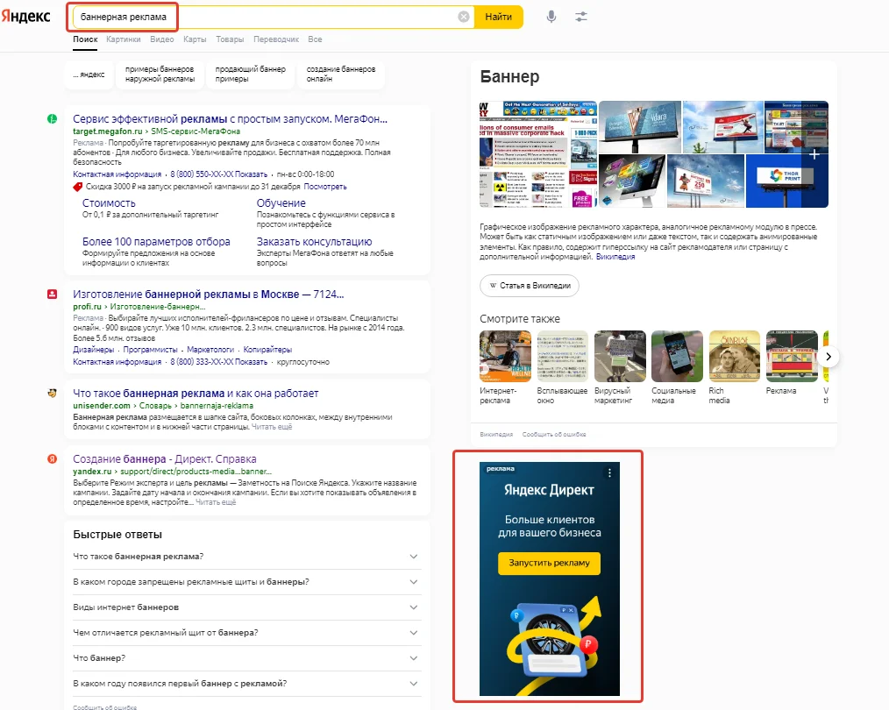Open the Переводчик tab
The image size is (889, 710).
(275, 39)
